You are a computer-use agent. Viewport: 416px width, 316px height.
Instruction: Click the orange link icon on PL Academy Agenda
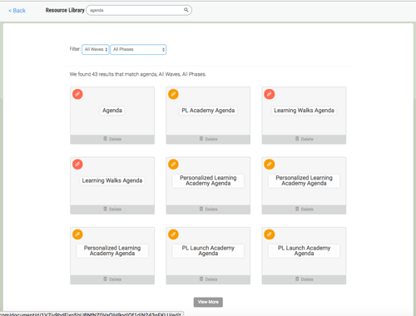pyautogui.click(x=173, y=94)
